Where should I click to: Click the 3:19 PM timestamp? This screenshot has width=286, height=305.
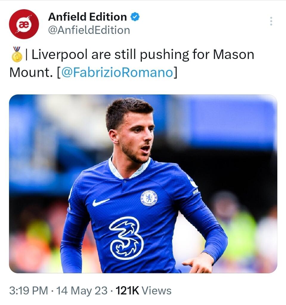click(29, 290)
